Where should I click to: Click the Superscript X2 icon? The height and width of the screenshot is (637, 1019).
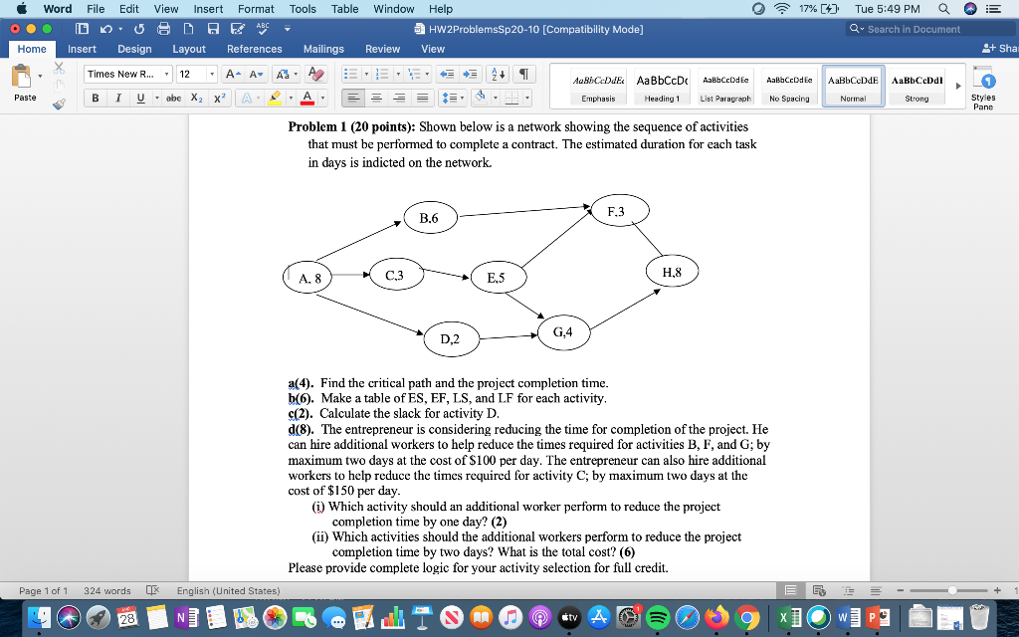tap(220, 99)
